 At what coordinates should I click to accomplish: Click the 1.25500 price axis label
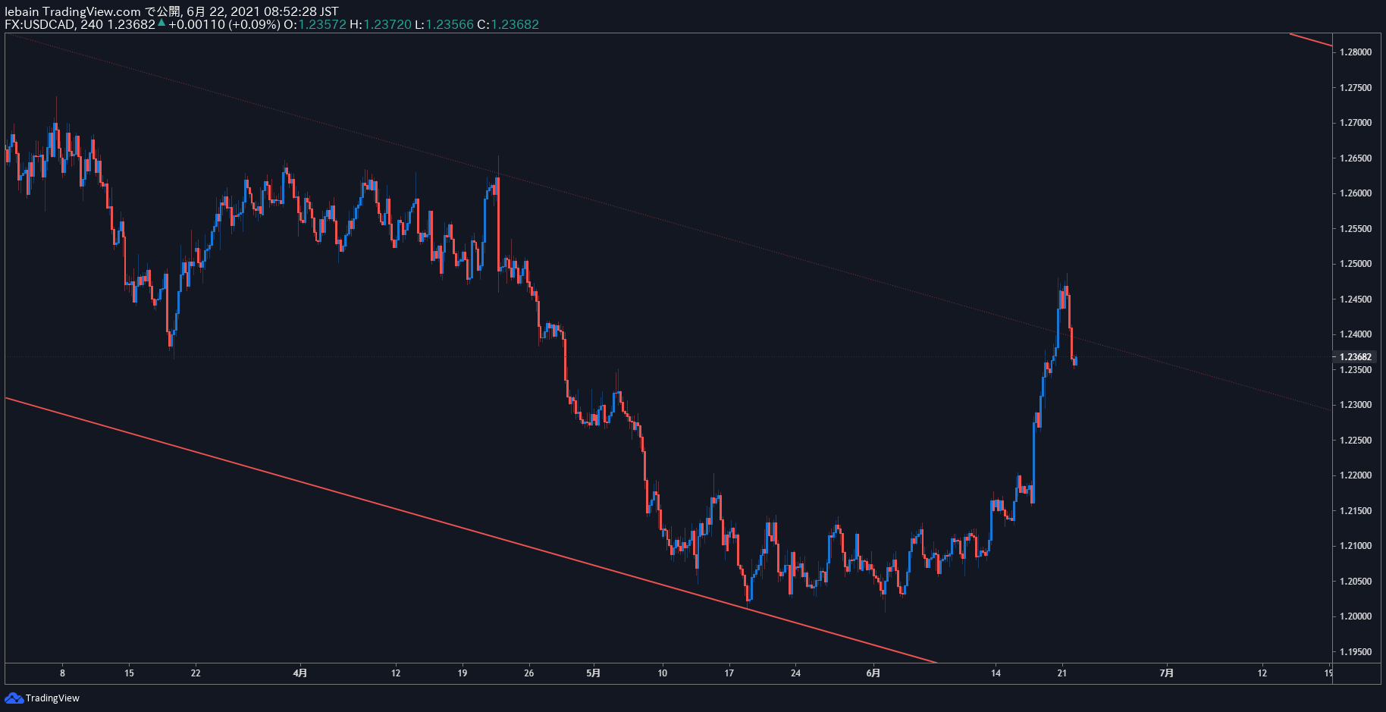(1356, 229)
